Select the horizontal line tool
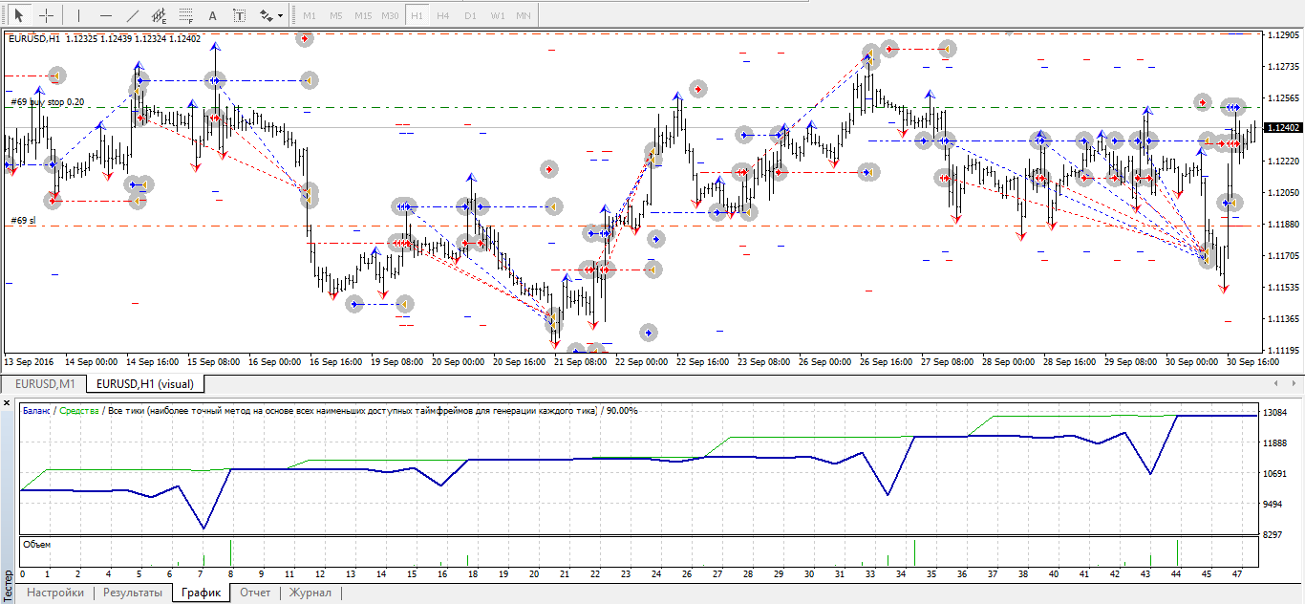Viewport: 1305px width, 604px height. point(105,15)
